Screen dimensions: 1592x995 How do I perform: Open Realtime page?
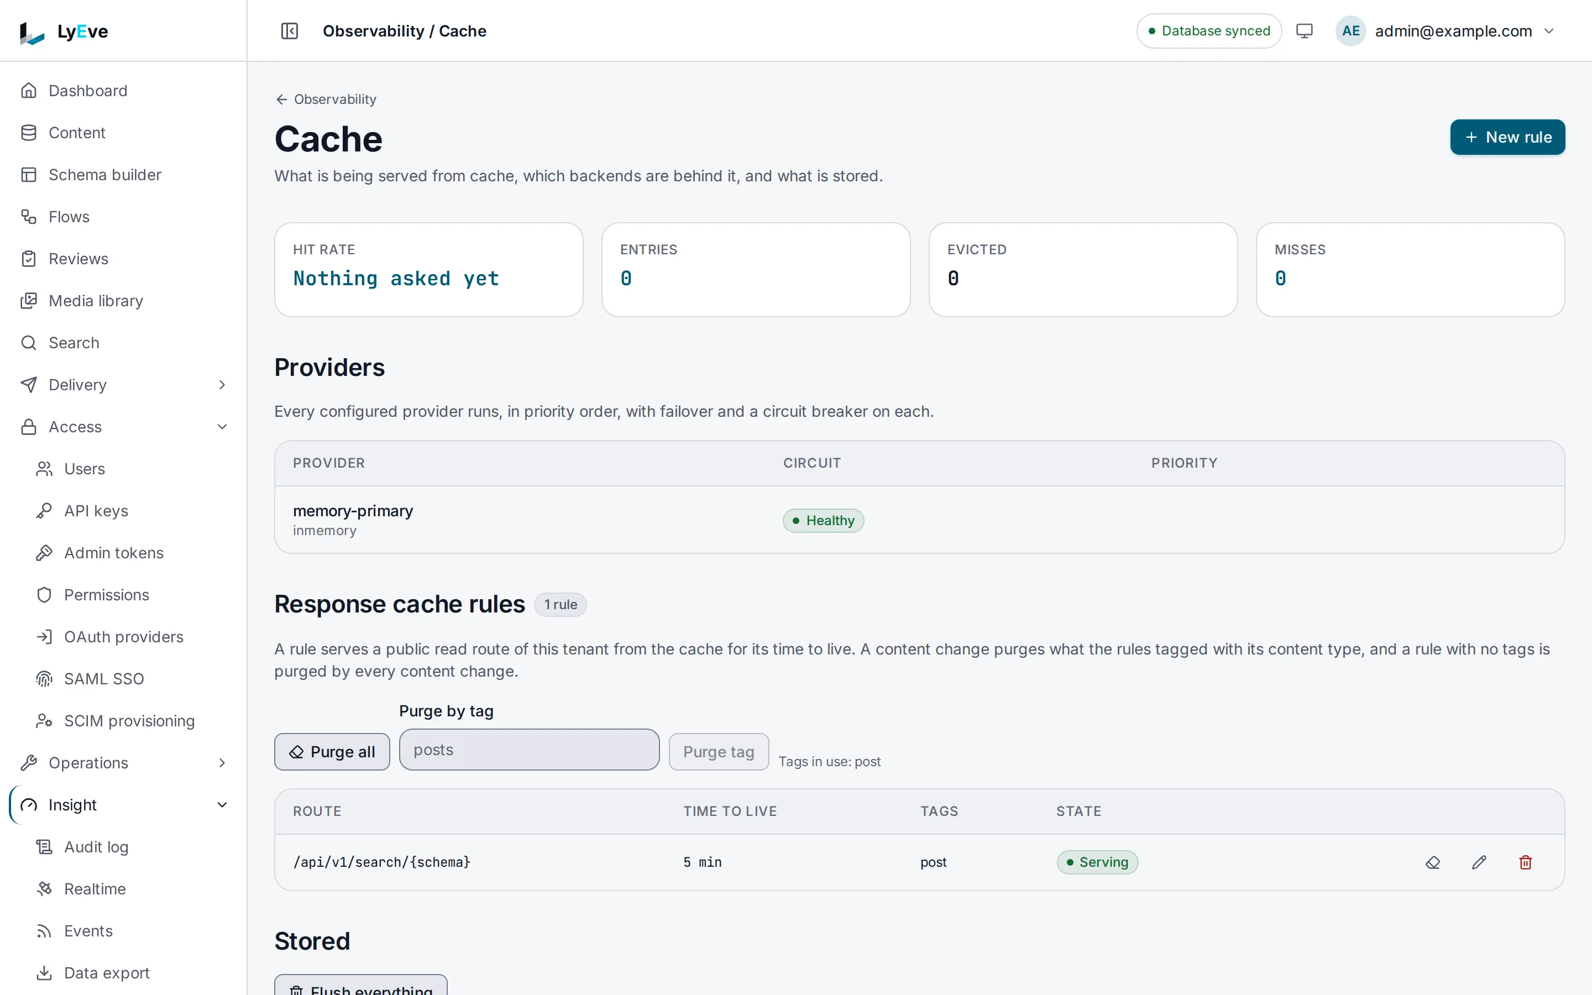(131, 889)
